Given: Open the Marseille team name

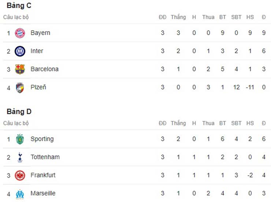Looking at the screenshot, I should coord(43,193).
